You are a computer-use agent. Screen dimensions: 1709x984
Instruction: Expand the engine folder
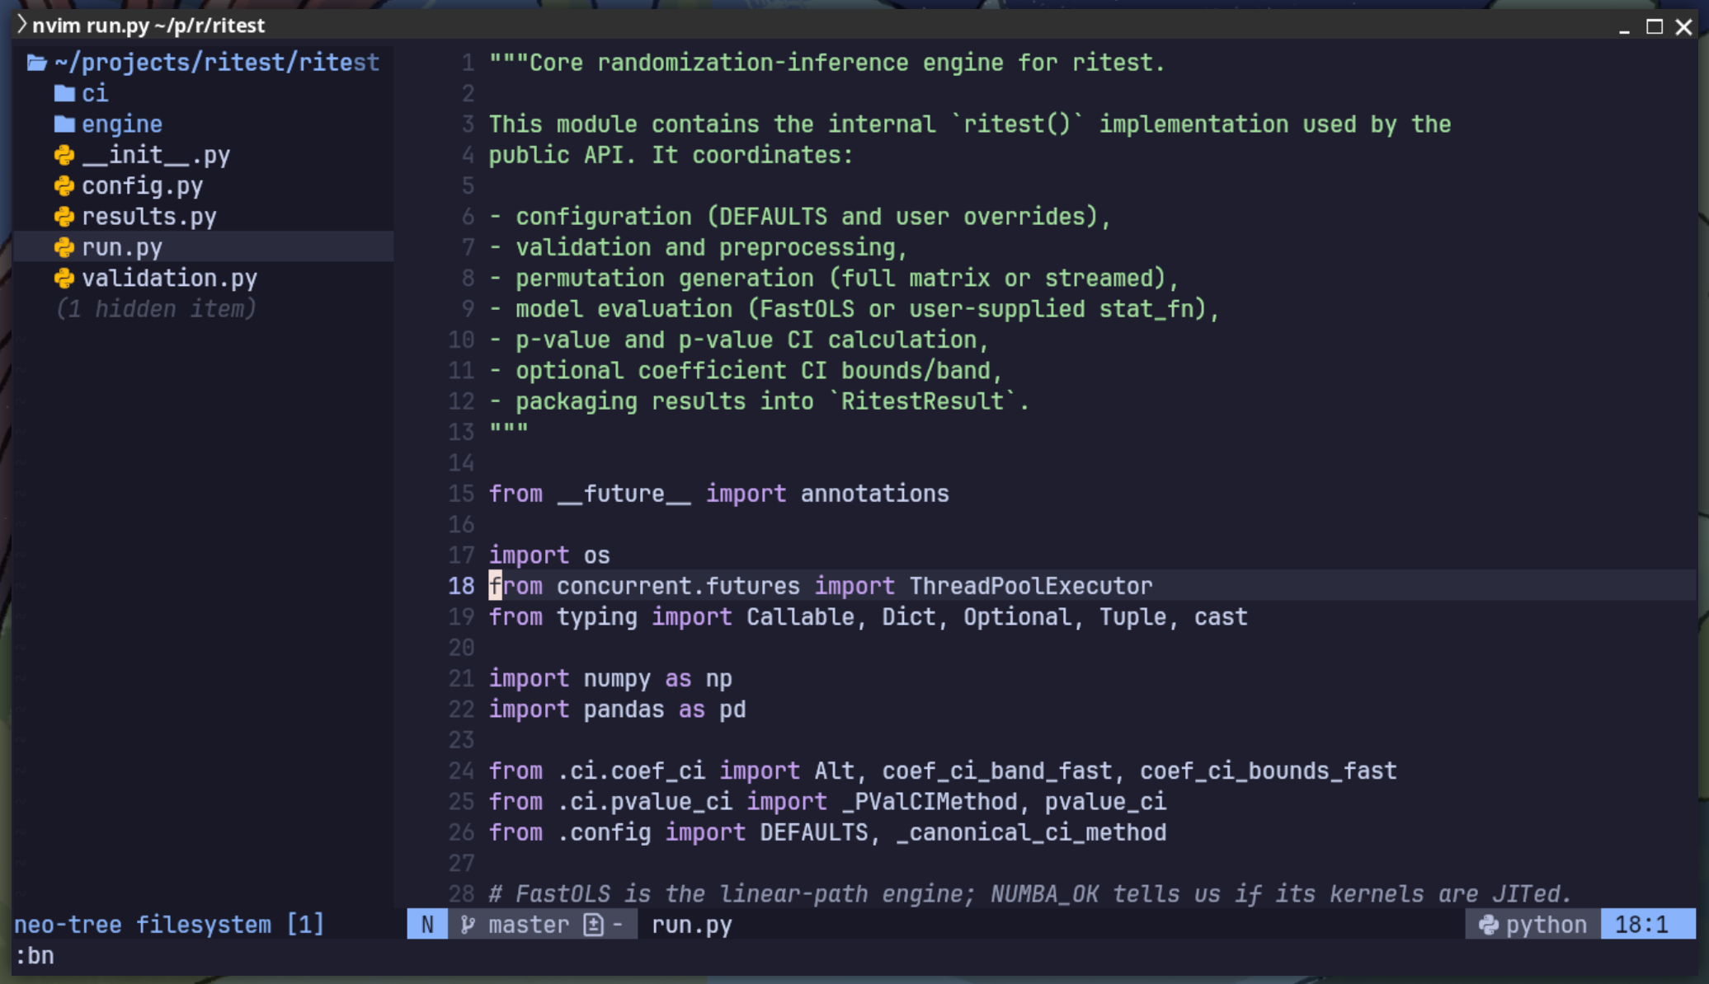121,123
